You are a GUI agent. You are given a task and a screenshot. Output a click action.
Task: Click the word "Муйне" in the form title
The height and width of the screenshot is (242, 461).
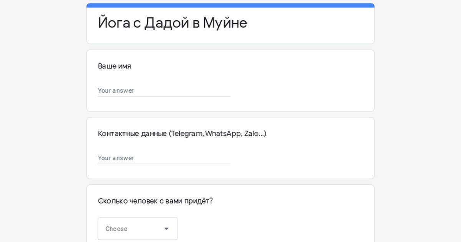tap(225, 23)
